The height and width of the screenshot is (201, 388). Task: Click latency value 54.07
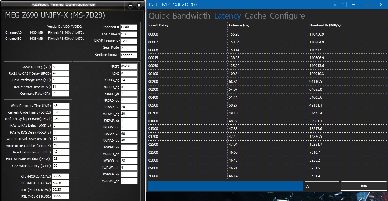coord(233,90)
